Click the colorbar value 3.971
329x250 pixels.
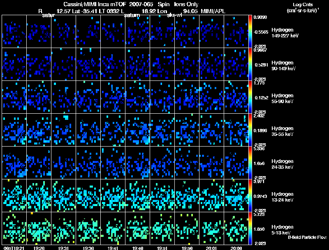coord(259,181)
